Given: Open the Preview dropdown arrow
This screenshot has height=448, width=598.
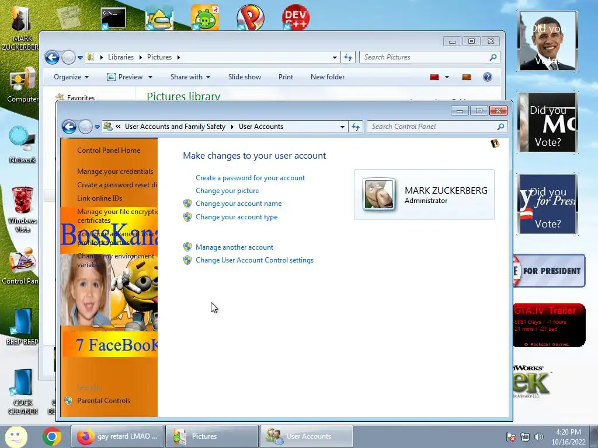Looking at the screenshot, I should pyautogui.click(x=150, y=77).
